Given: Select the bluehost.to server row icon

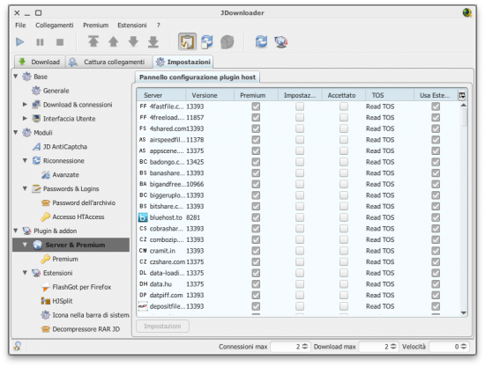Looking at the screenshot, I should 143,217.
